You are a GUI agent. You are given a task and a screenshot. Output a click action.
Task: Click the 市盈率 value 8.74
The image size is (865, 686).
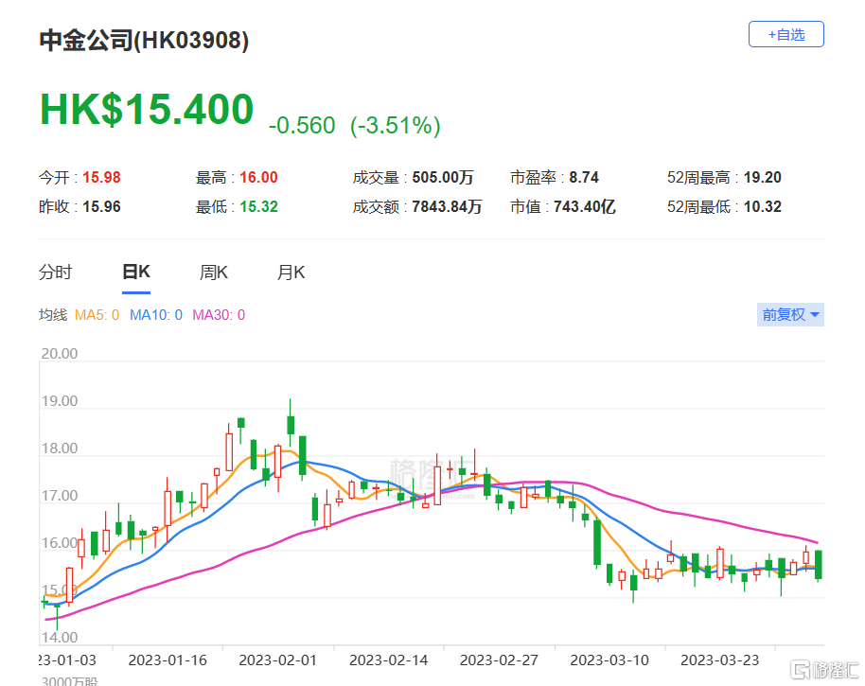pyautogui.click(x=584, y=178)
